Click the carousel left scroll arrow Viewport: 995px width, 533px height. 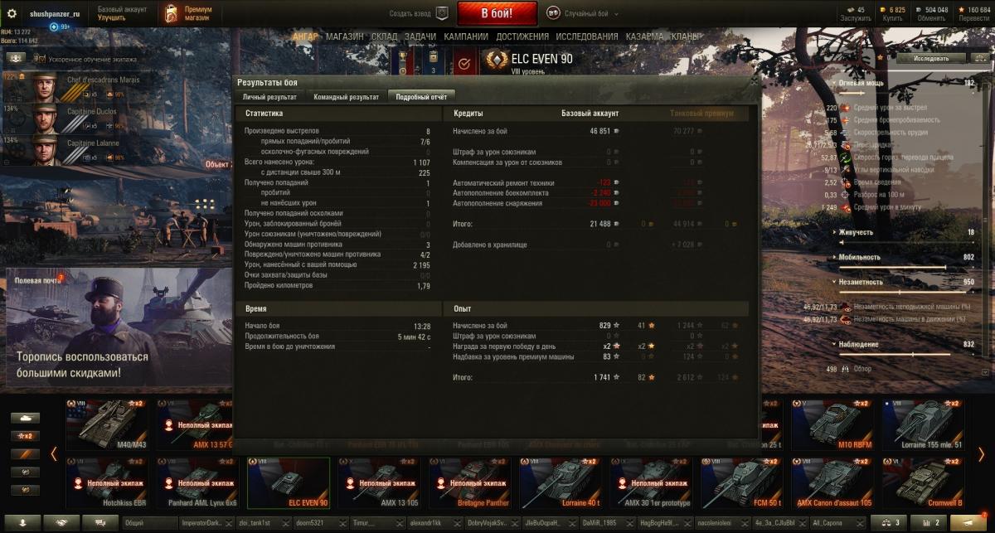pyautogui.click(x=54, y=453)
